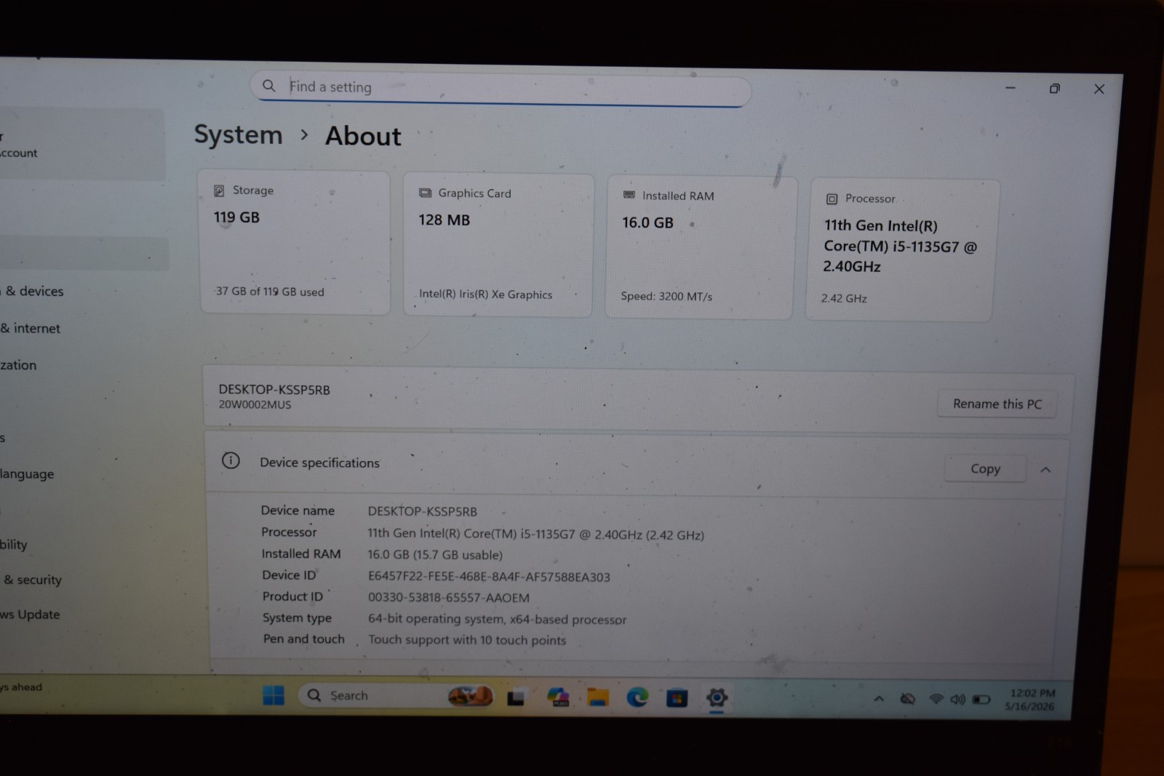Click the volume speaker tray icon

pyautogui.click(x=957, y=699)
